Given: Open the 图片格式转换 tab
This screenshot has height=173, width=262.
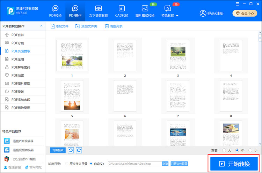Looking at the screenshot, I should (145, 11).
